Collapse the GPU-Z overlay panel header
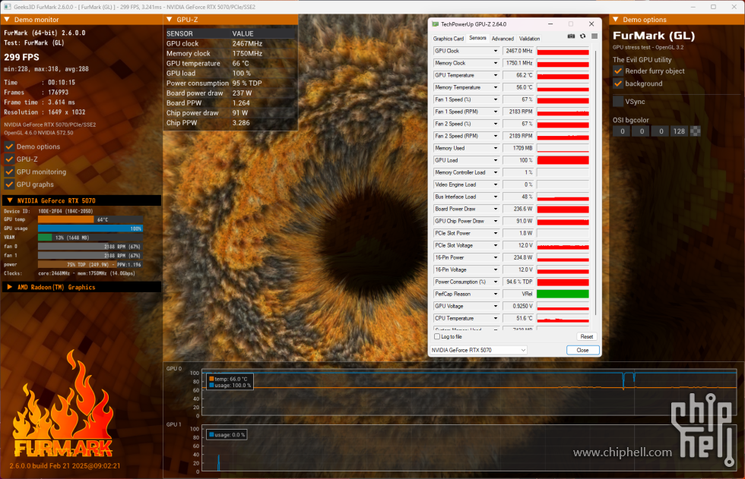The image size is (745, 479). coord(170,20)
